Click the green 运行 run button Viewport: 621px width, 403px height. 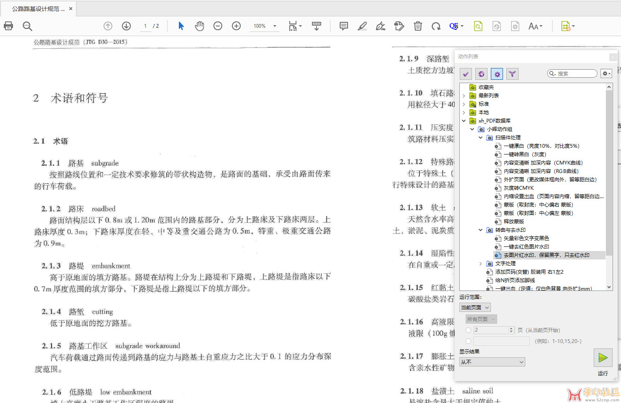pos(603,358)
